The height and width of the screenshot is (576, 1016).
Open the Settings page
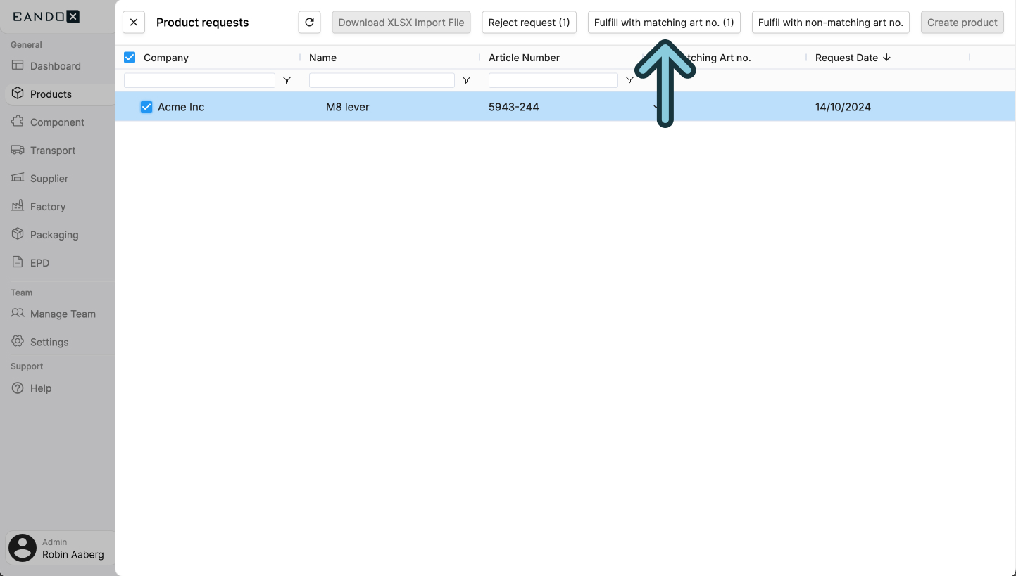click(x=49, y=342)
